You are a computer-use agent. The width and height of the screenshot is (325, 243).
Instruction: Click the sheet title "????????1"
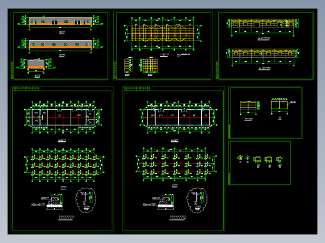point(66,217)
